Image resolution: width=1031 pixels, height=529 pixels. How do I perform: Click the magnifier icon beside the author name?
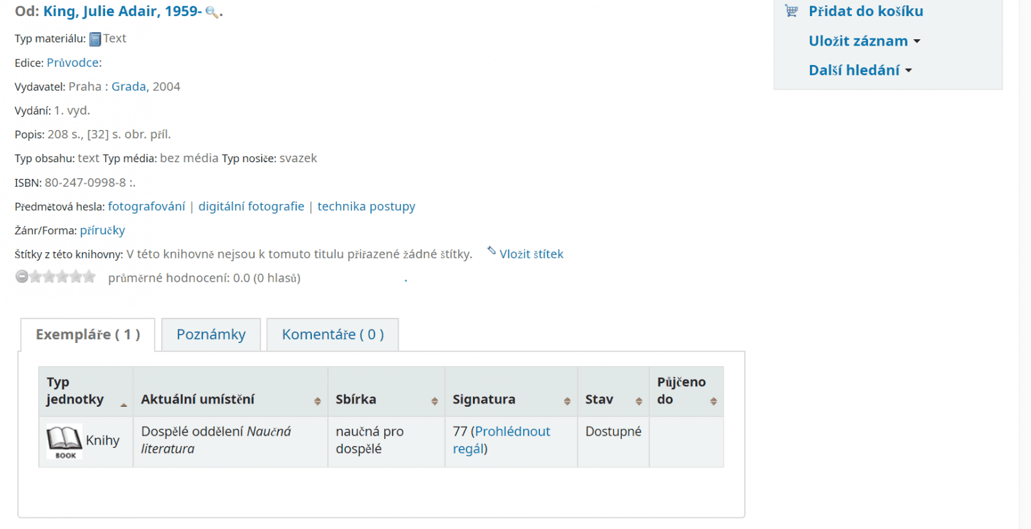212,12
